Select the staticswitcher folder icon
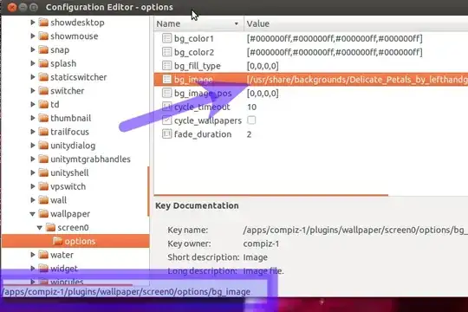Screen dimensions: 468x312 tap(43, 77)
